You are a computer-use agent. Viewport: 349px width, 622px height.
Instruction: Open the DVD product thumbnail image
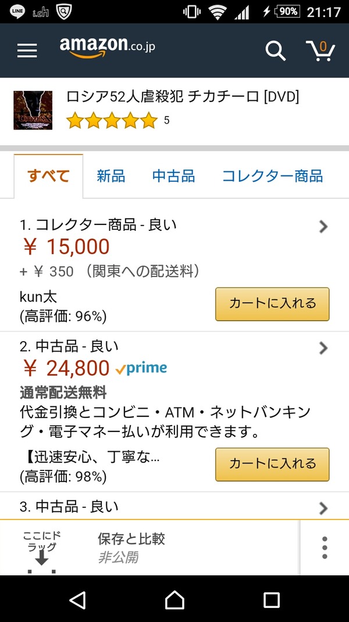33,110
